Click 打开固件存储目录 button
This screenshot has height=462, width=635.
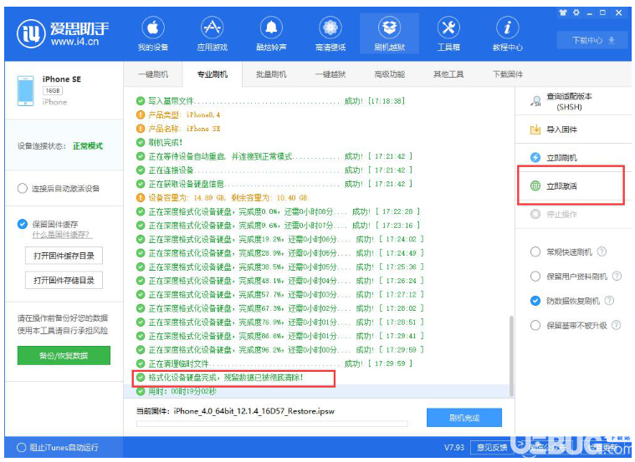[64, 281]
